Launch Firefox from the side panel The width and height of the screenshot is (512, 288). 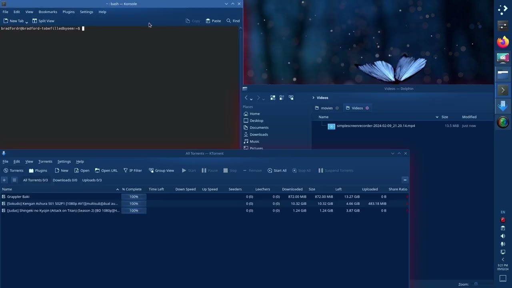[x=503, y=42]
